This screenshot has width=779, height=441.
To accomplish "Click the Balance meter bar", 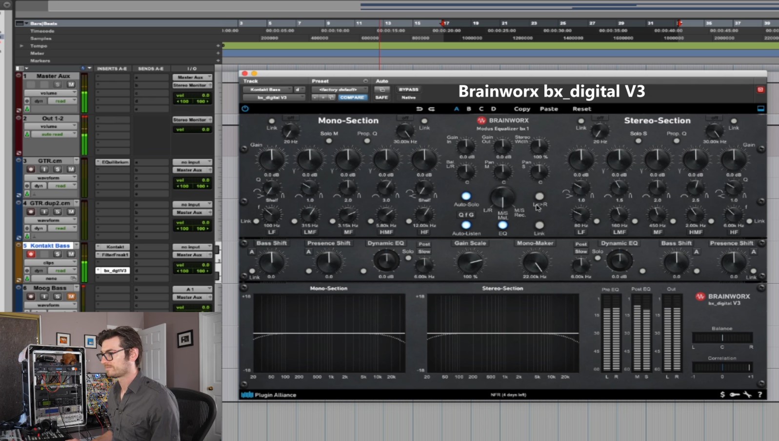I will coord(722,338).
